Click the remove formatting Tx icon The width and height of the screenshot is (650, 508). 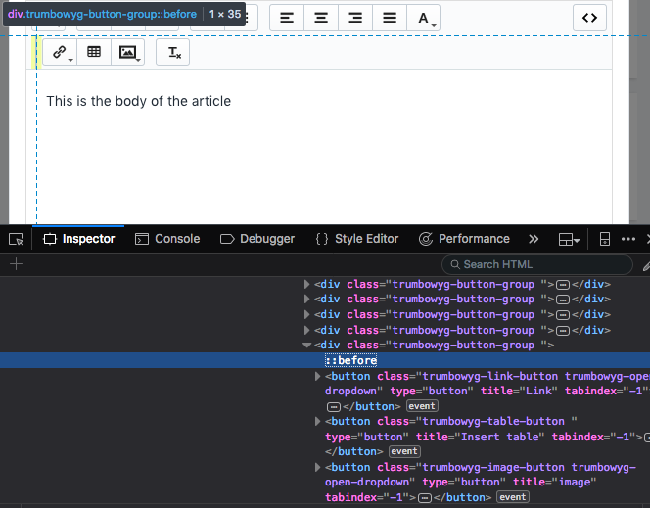173,52
